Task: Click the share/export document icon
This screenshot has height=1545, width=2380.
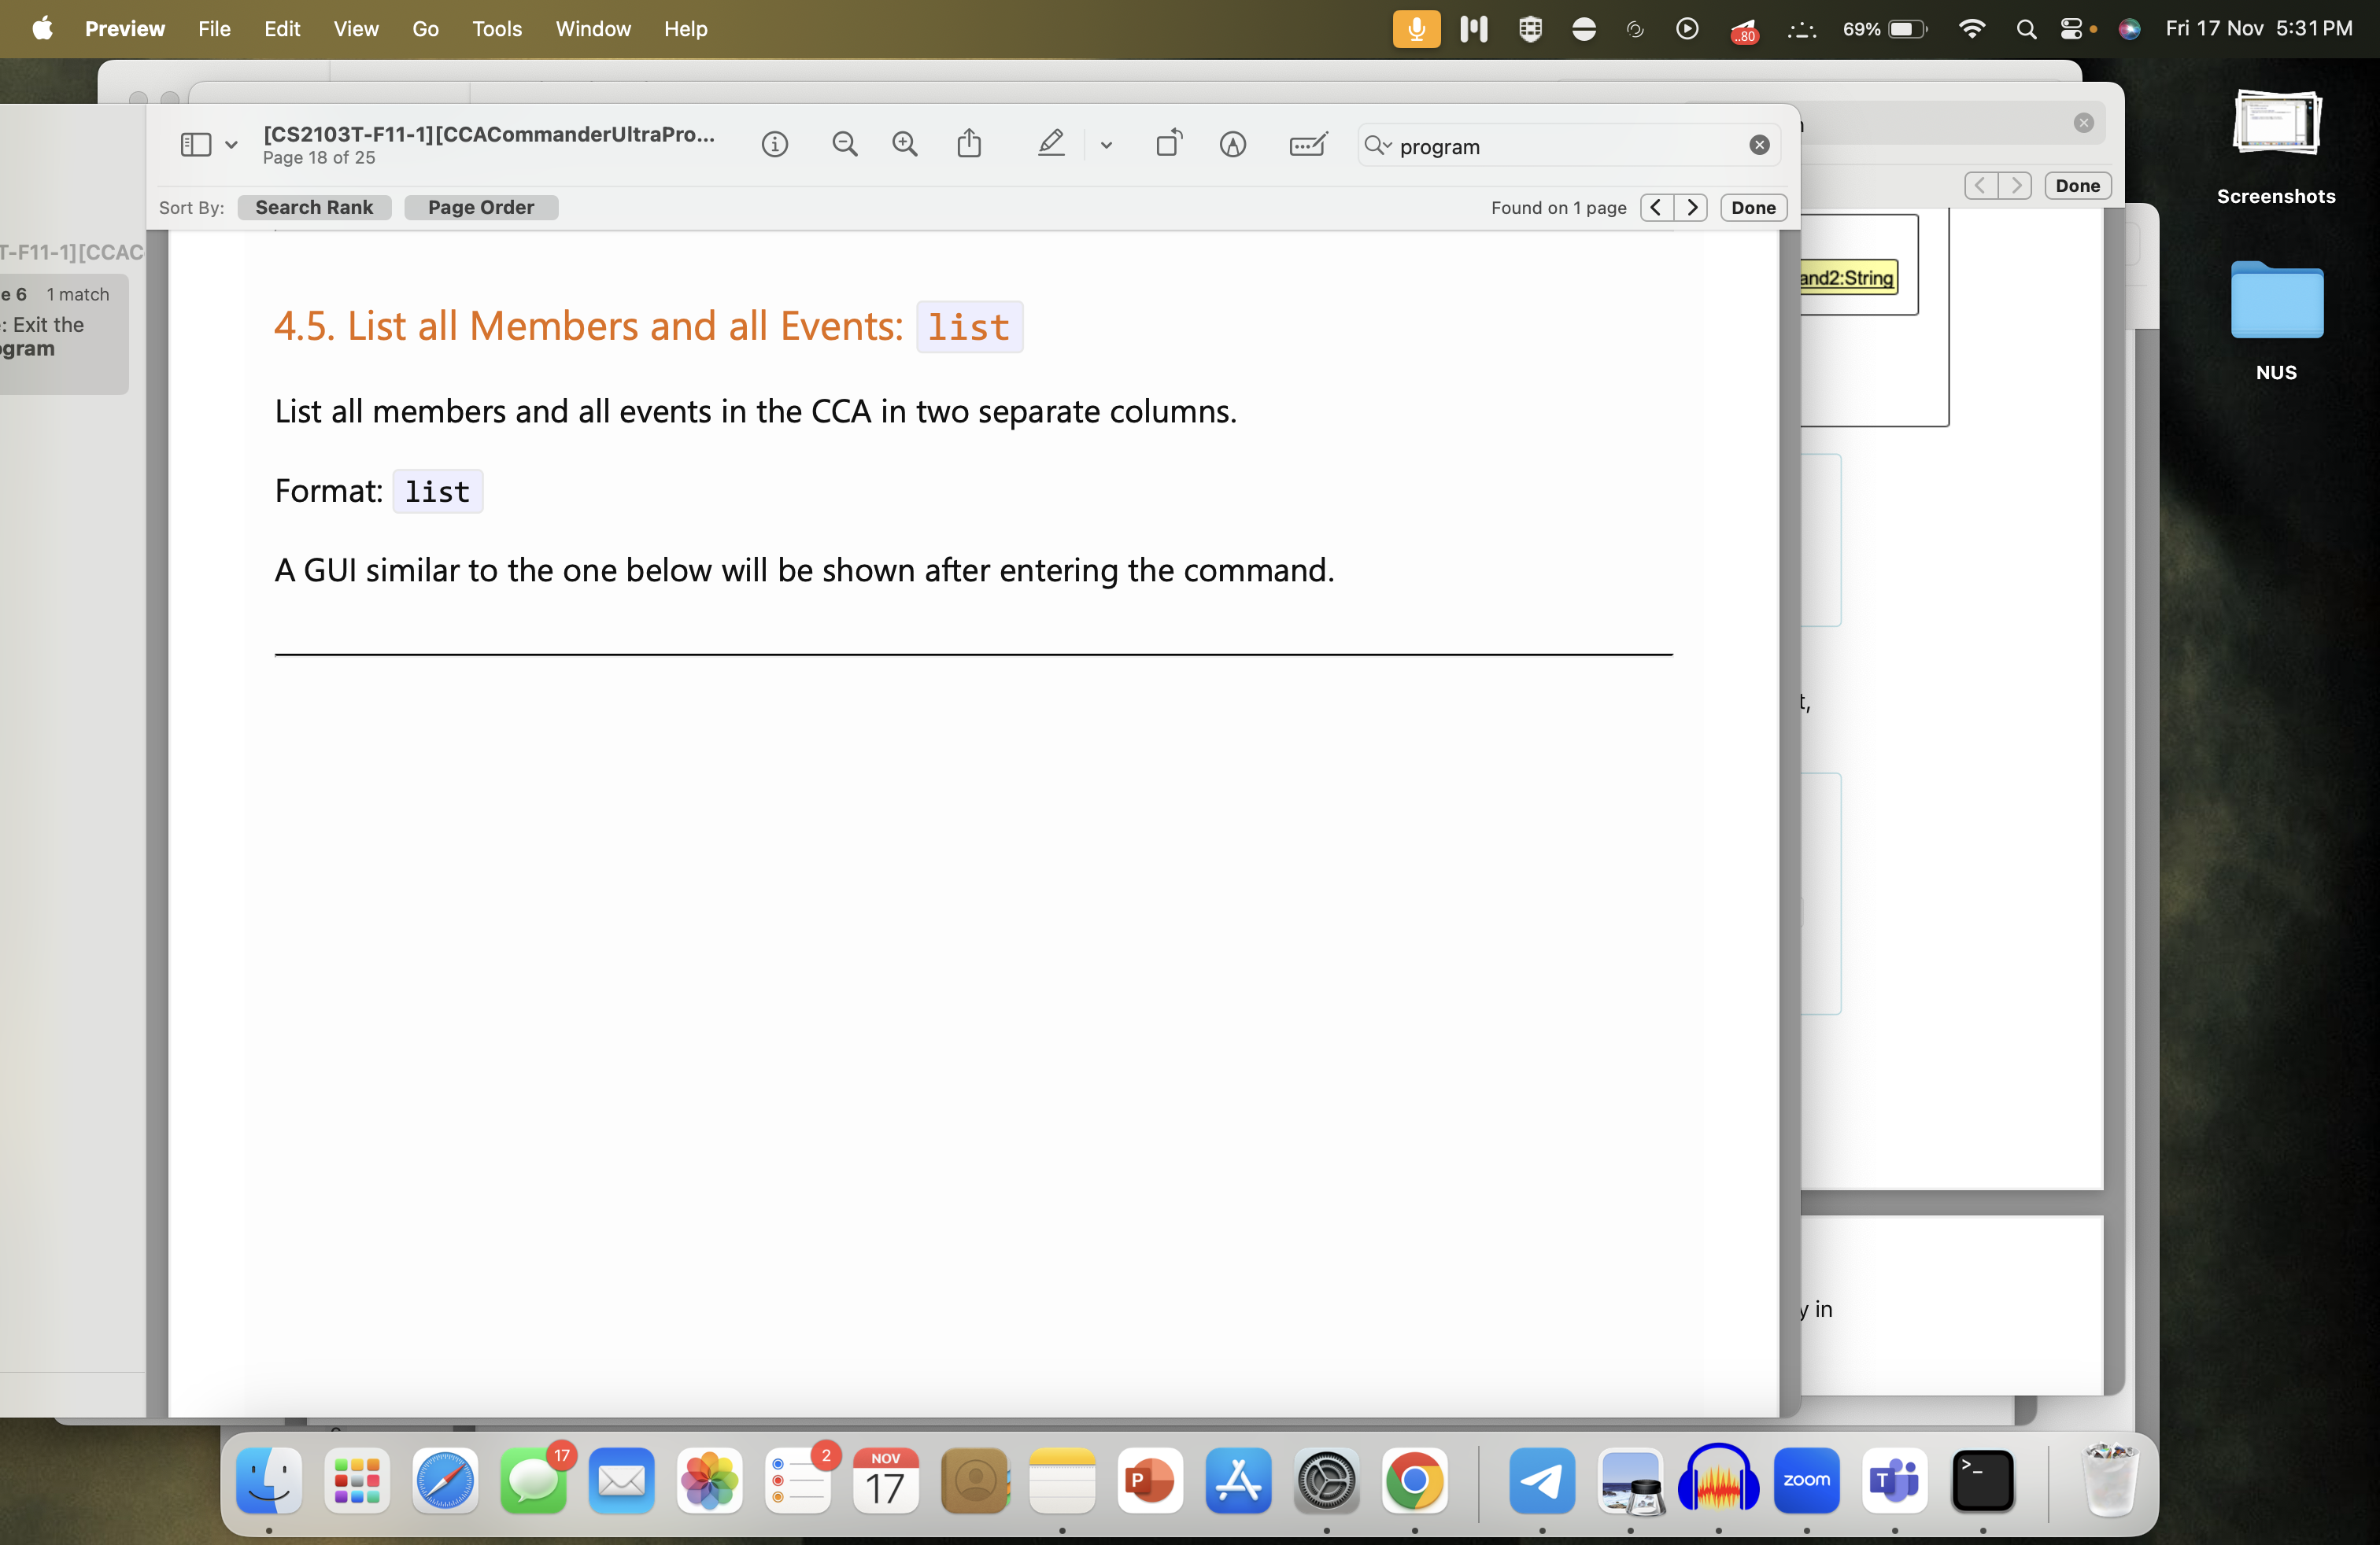Action: pyautogui.click(x=968, y=144)
